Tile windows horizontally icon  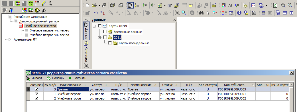[x=285, y=13]
